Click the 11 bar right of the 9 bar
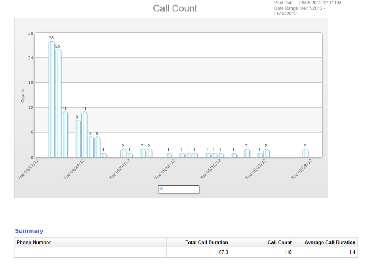 click(84, 134)
